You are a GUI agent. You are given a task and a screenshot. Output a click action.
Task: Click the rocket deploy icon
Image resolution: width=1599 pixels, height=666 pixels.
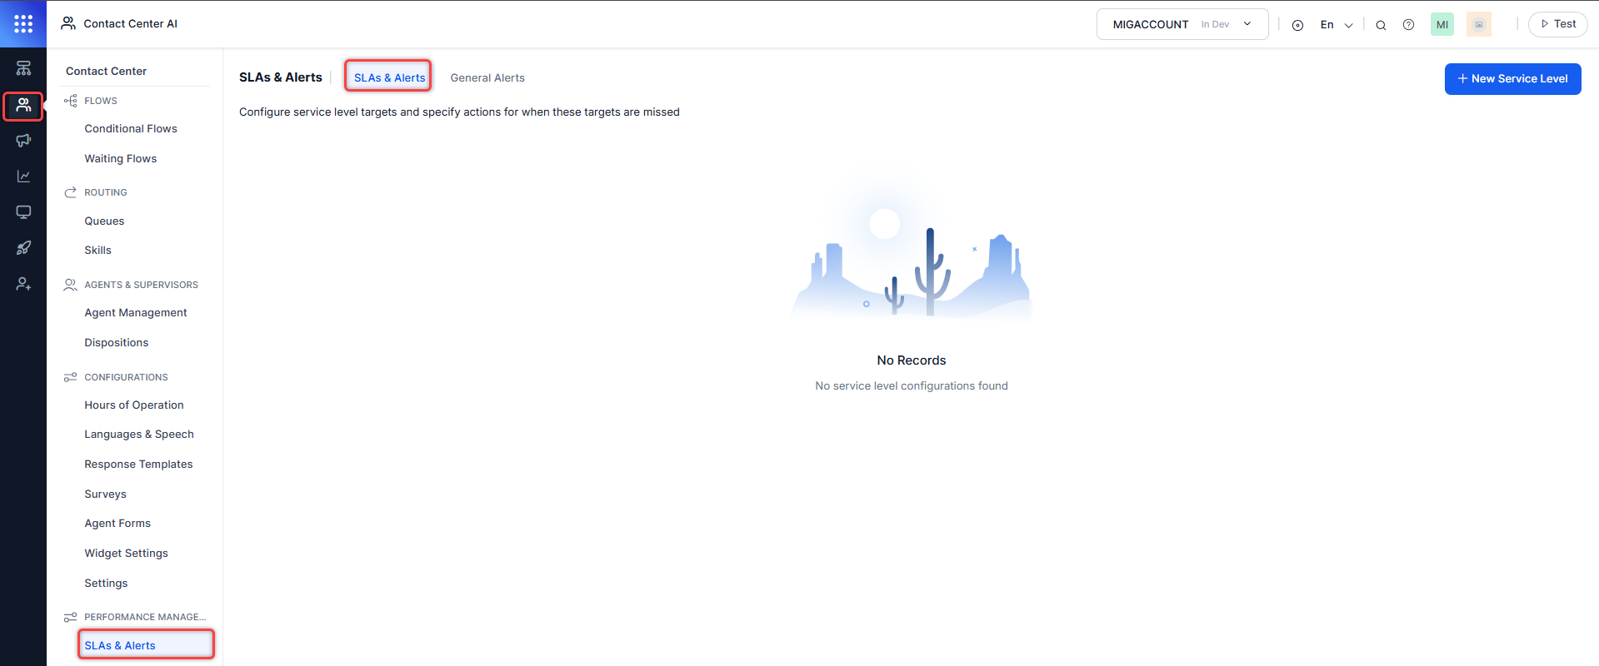coord(23,248)
